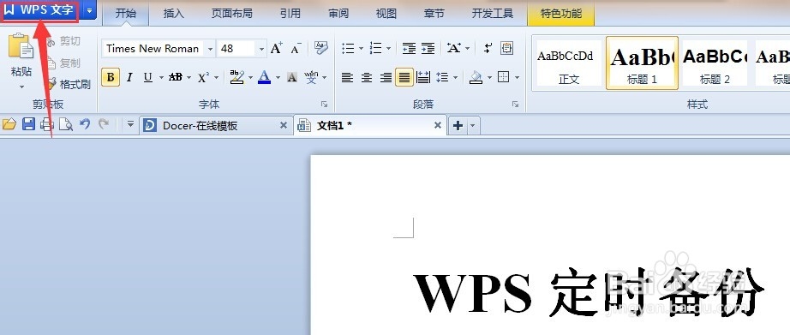The image size is (790, 335).
Task: Toggle justify alignment
Action: pyautogui.click(x=404, y=78)
